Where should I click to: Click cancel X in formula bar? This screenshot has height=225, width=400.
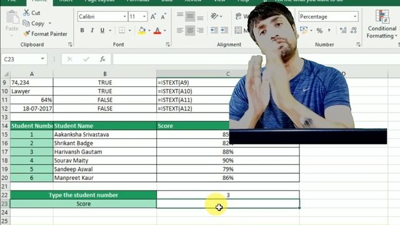coord(69,59)
